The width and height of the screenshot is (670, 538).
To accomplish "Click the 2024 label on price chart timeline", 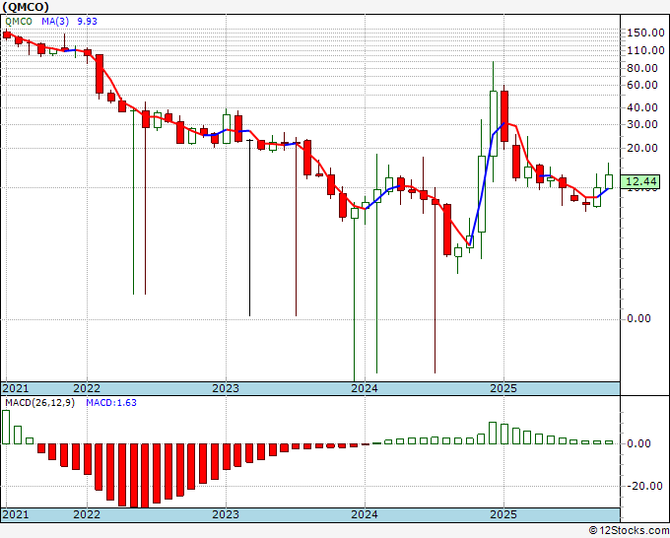I will pyautogui.click(x=365, y=388).
